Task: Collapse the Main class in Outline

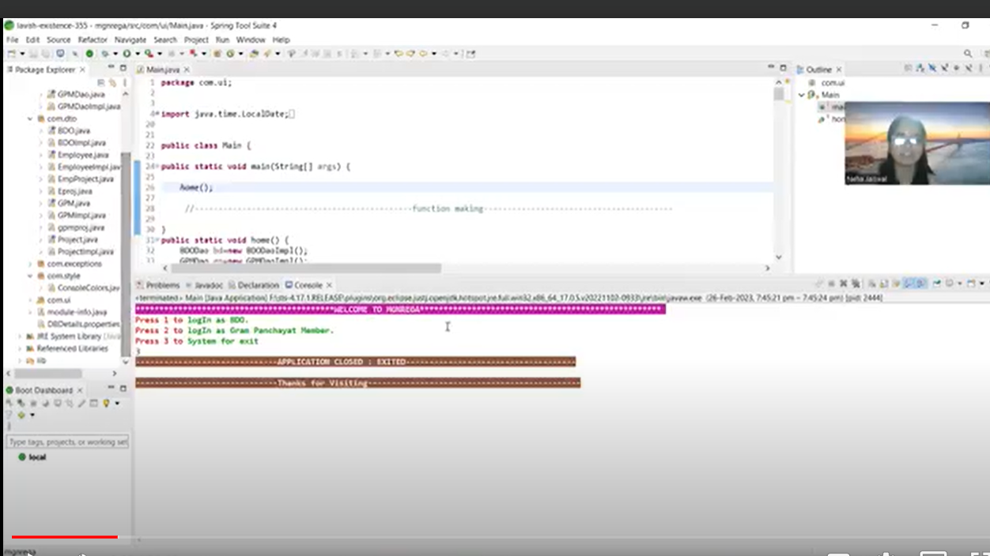Action: (802, 95)
